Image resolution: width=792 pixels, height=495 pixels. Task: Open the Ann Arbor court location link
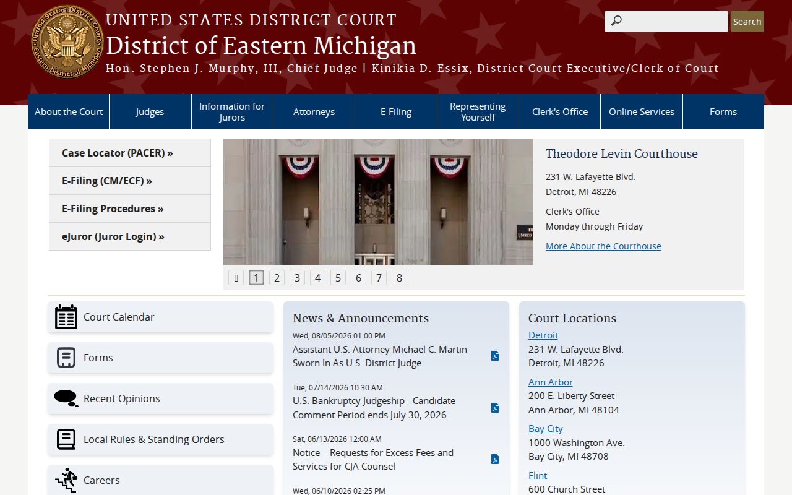551,382
